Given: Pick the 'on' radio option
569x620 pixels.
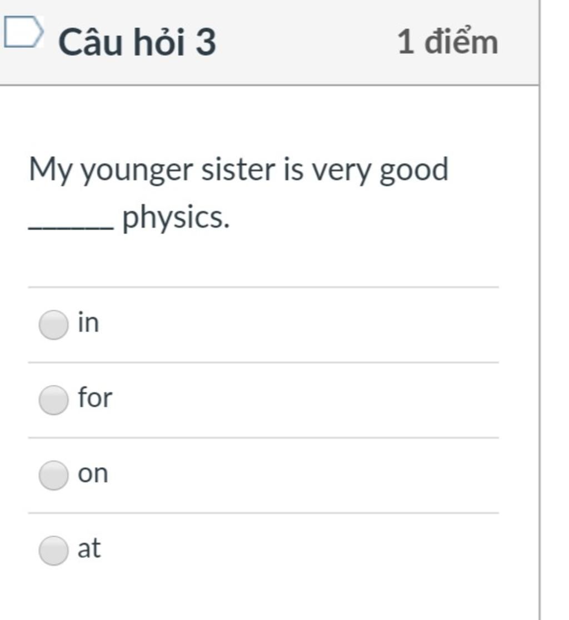Looking at the screenshot, I should coord(53,475).
